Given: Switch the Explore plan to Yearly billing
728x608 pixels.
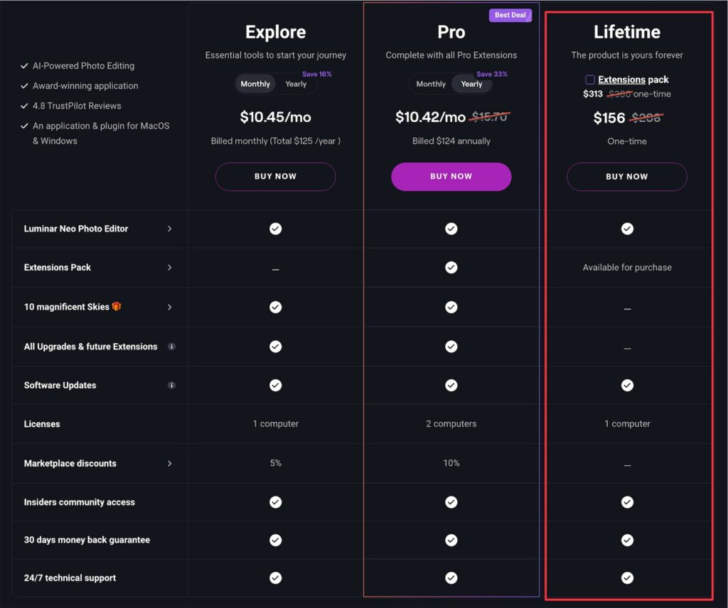Looking at the screenshot, I should [296, 84].
